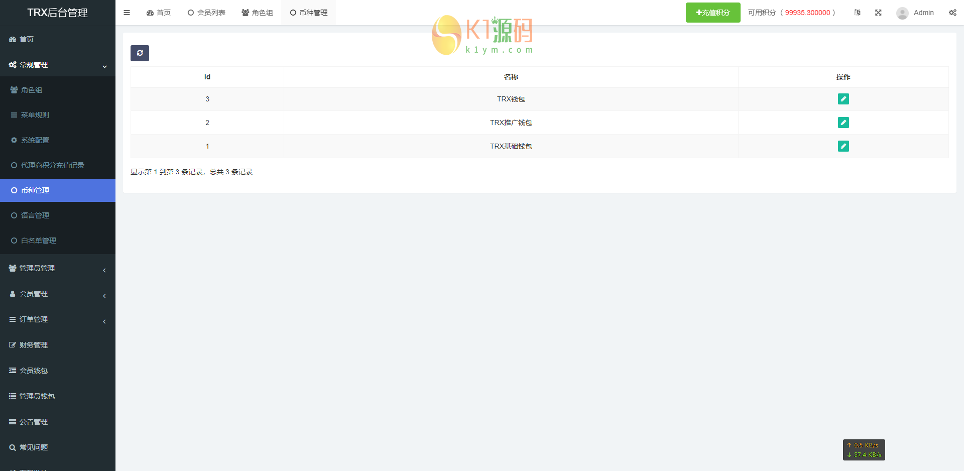
Task: Open 语言管理 in the sidebar
Action: coord(58,215)
